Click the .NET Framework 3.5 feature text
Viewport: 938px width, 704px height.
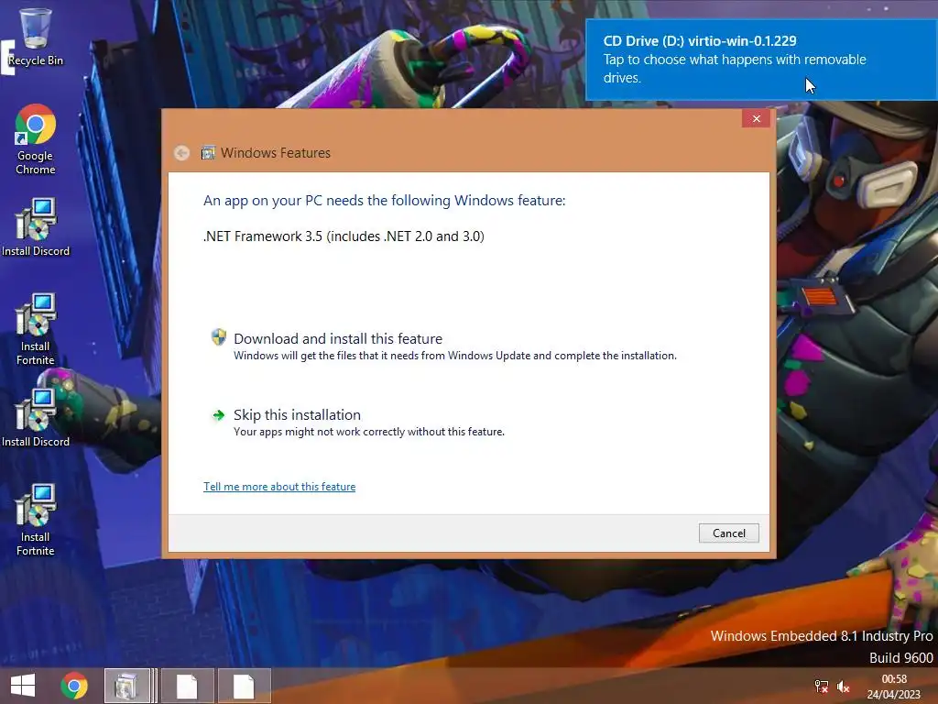pos(344,236)
